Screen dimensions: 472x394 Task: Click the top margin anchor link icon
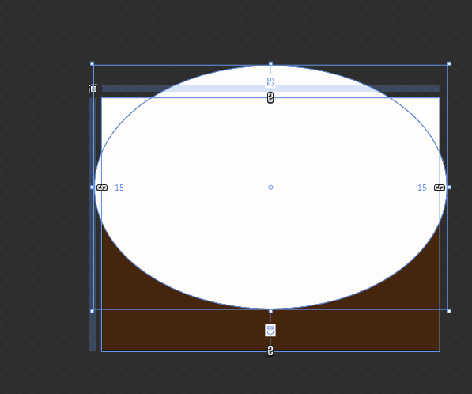click(x=270, y=97)
